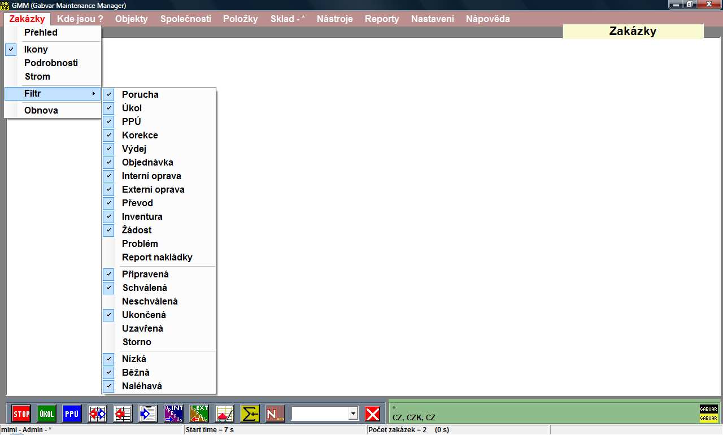Uncheck the Převod filter
The width and height of the screenshot is (723, 435).
(x=159, y=203)
